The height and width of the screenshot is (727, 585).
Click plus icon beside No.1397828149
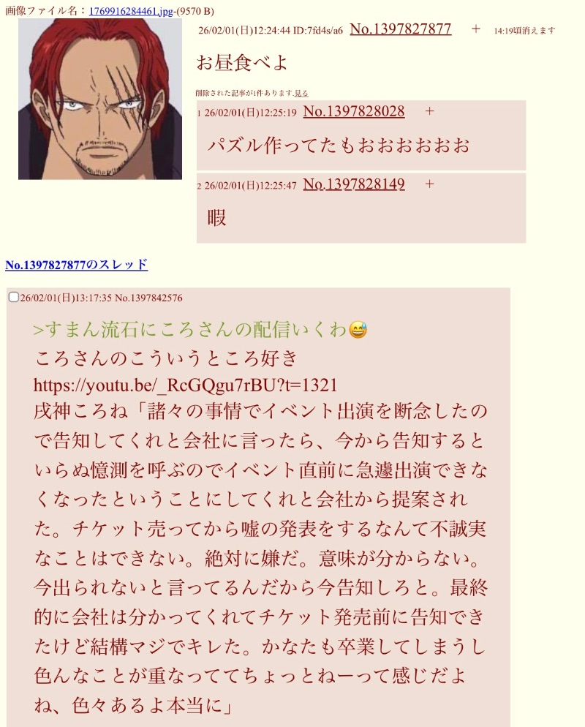click(x=430, y=184)
